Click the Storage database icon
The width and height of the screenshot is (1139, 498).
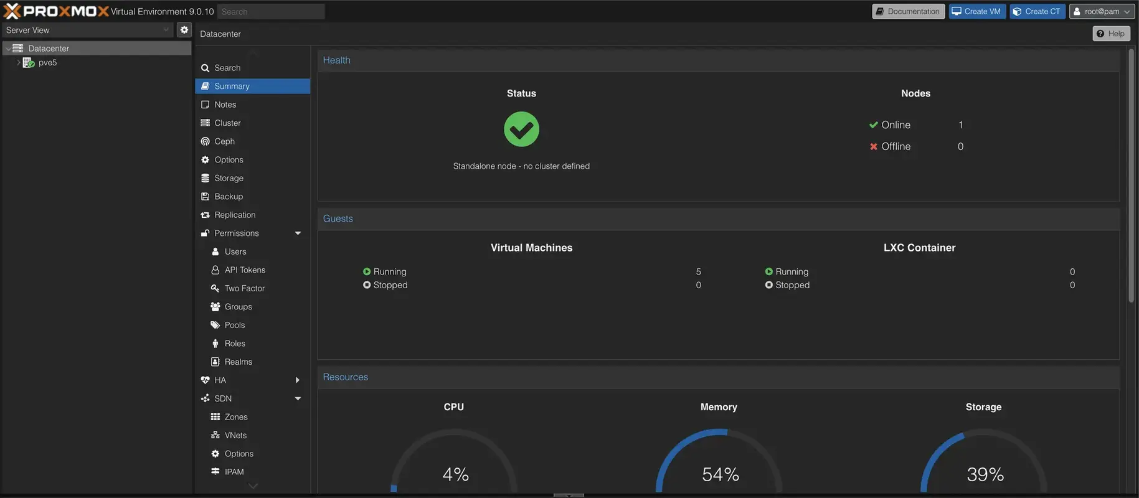(x=205, y=178)
